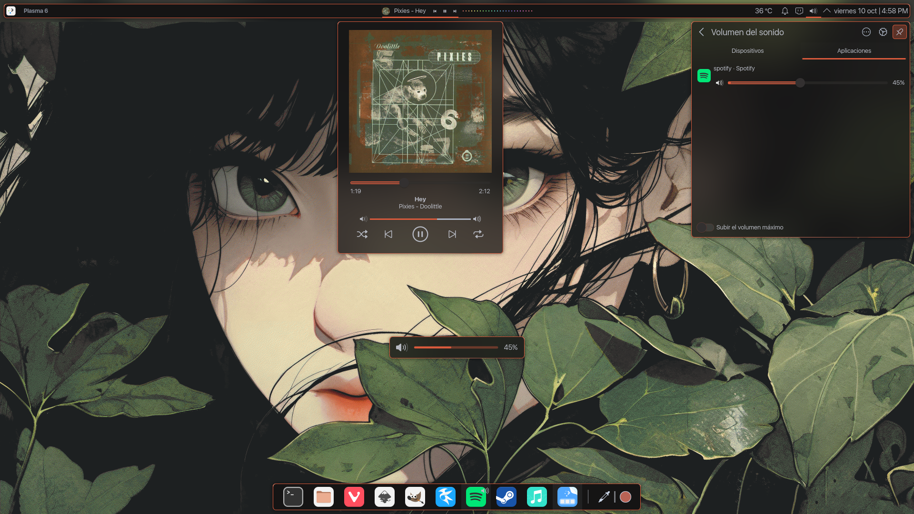The height and width of the screenshot is (514, 914).
Task: Open the file manager folder in dock
Action: pos(324,497)
